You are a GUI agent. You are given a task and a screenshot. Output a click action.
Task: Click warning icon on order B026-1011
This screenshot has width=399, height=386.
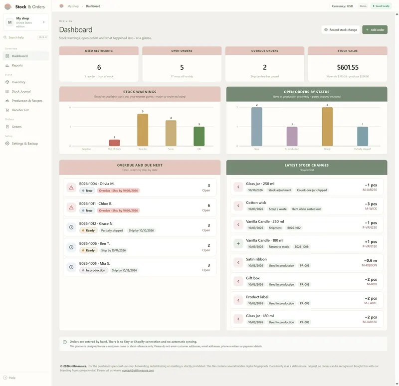tap(71, 207)
